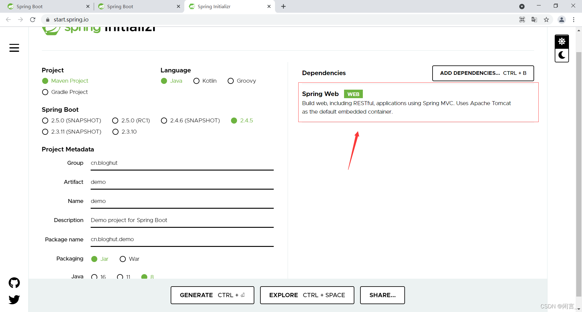Close the first Spring Boot tab

pyautogui.click(x=88, y=6)
